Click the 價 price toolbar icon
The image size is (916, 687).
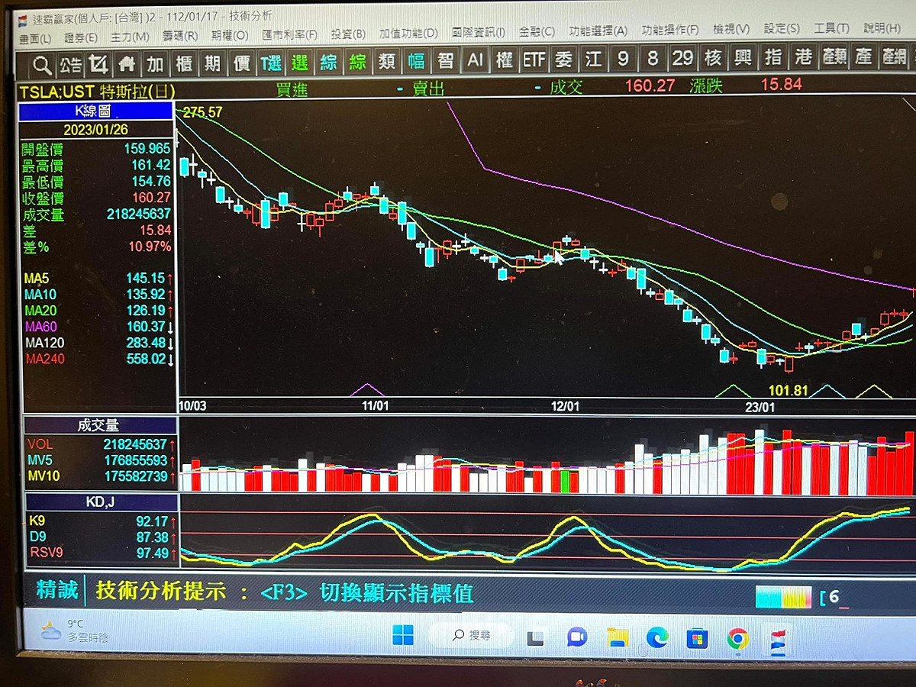click(x=241, y=63)
